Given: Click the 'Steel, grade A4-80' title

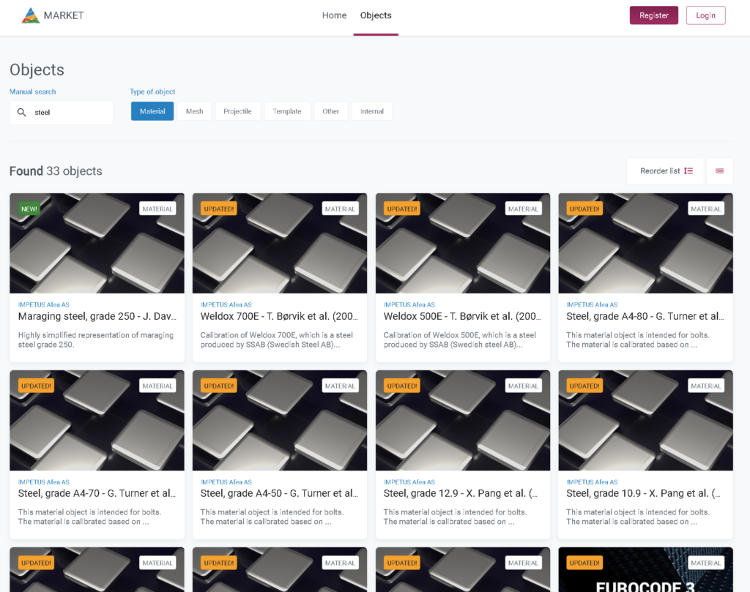Looking at the screenshot, I should [645, 316].
